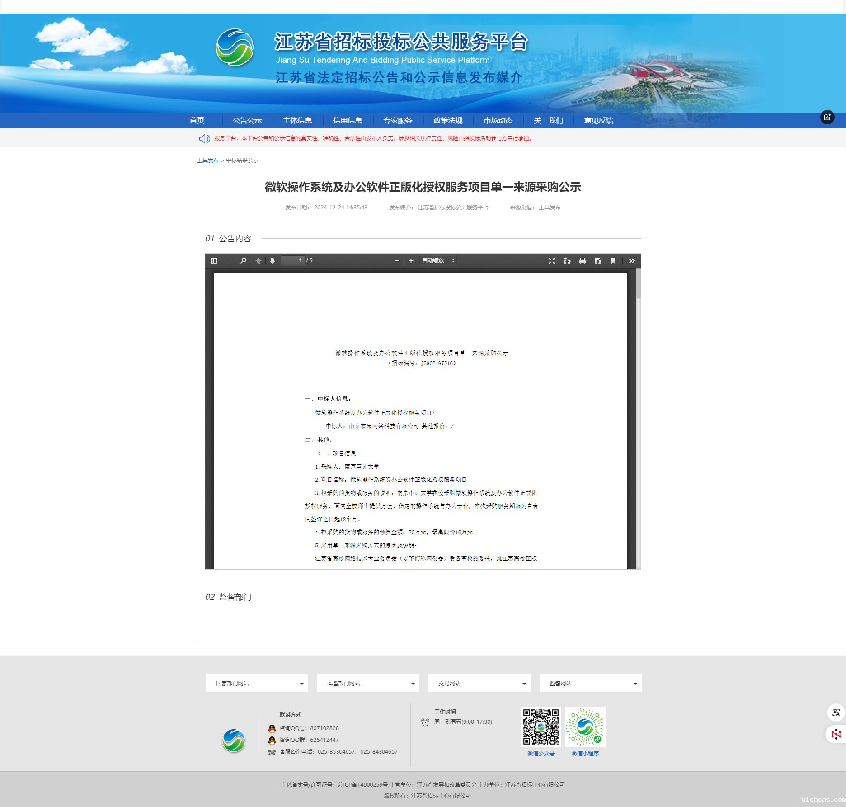
Task: Expand the 本省部门网站 dropdown
Action: coord(368,683)
